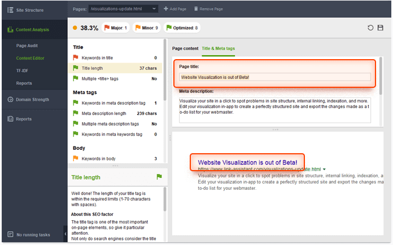Click orange flag beside Keywords in body
The image size is (393, 245).
(76, 158)
